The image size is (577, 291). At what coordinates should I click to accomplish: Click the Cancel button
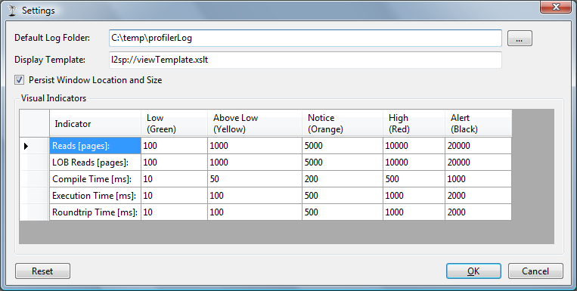coord(535,271)
